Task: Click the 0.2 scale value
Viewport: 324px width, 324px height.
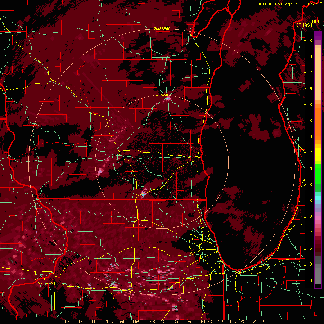Action: (x=308, y=233)
